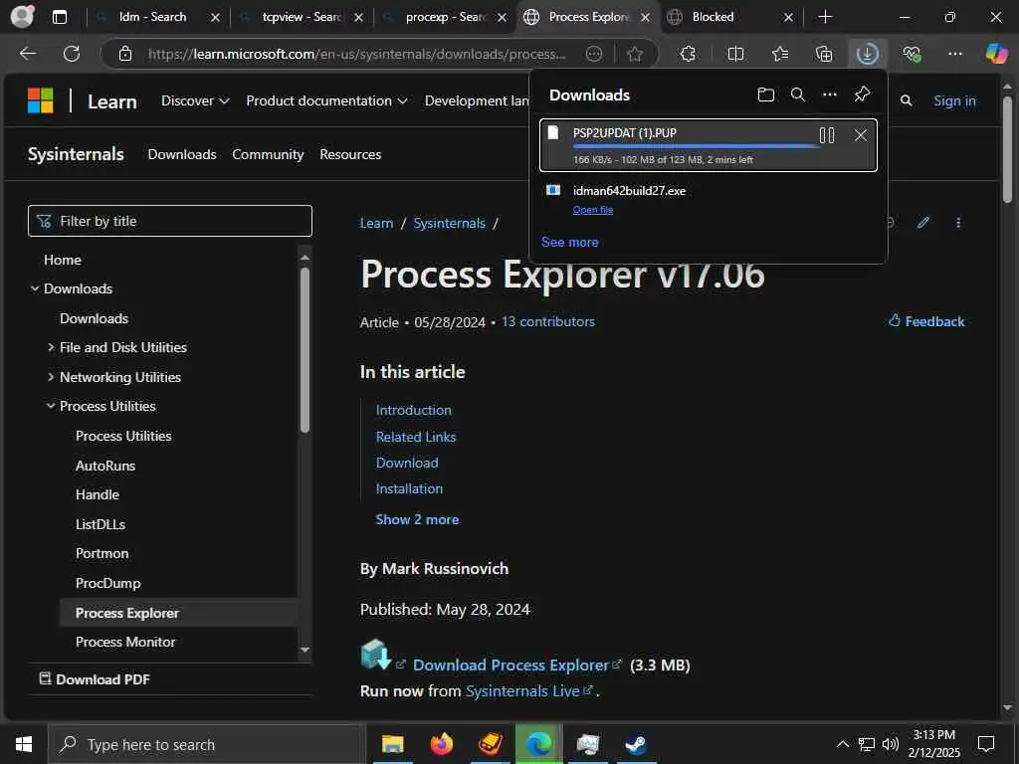Click the Microsoft Learn site search icon

tap(906, 100)
